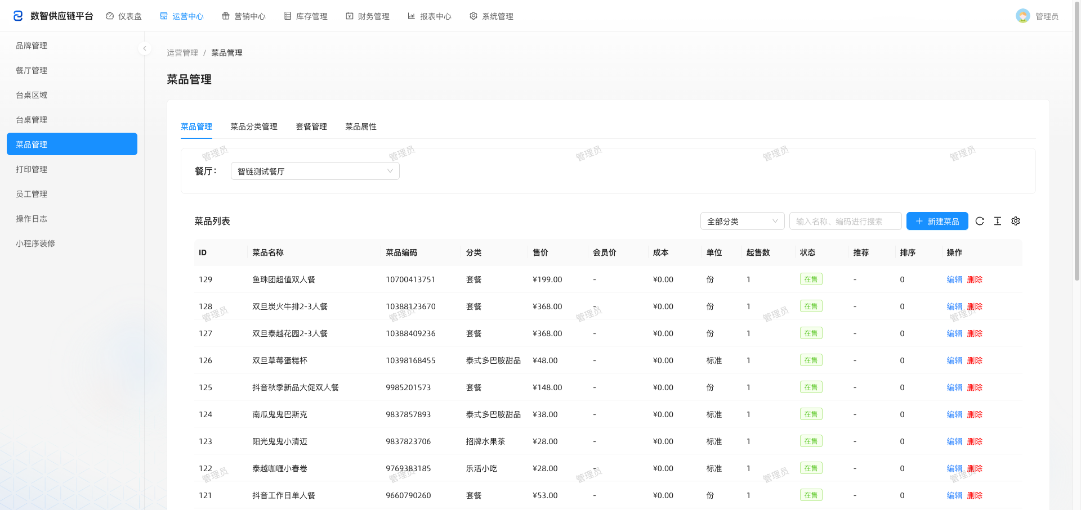Edit dish 双旦草莓蛋糕杯
Image resolution: width=1081 pixels, height=510 pixels.
click(954, 360)
